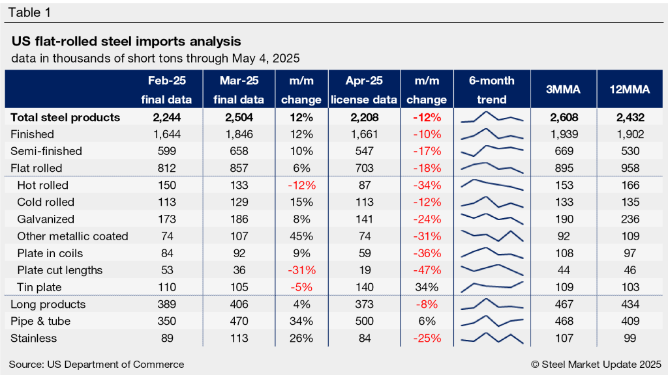
Task: Click the Stainless 6-month trend sparkline
Action: pos(492,338)
